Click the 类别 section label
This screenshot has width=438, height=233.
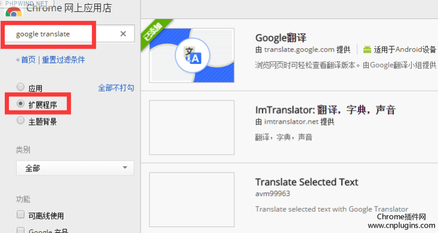point(23,150)
